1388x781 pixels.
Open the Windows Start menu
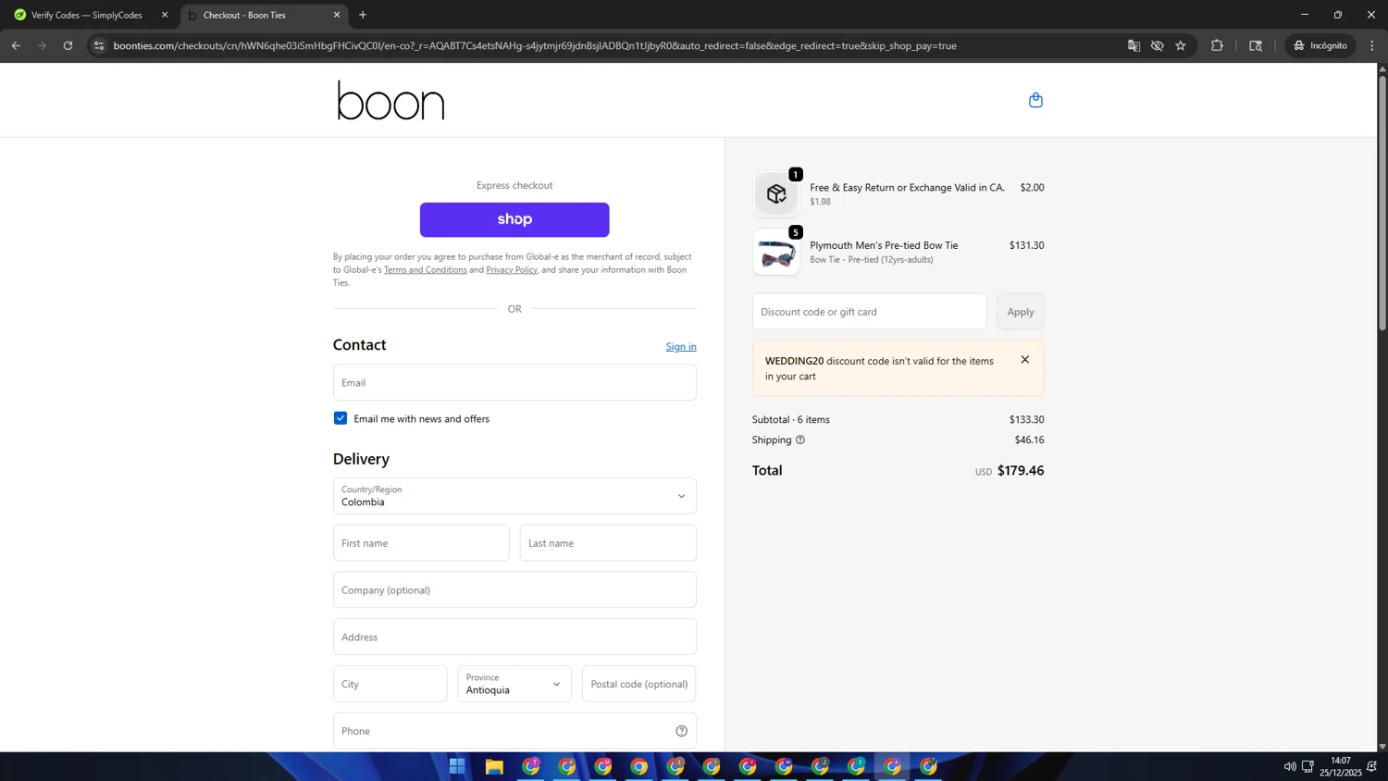click(x=457, y=766)
